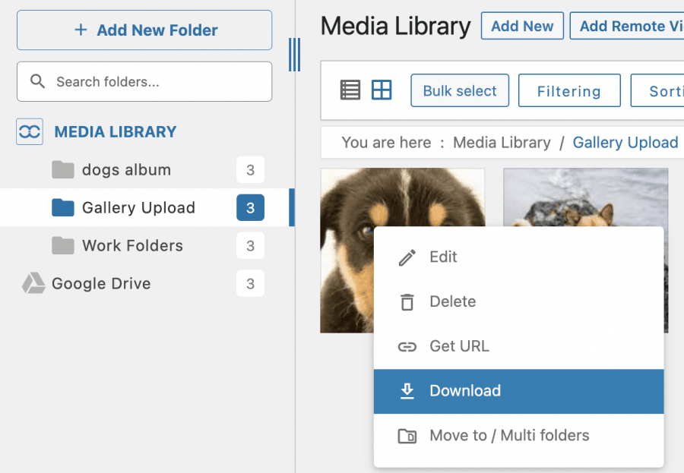
Task: Select Download in the context menu
Action: click(x=464, y=391)
